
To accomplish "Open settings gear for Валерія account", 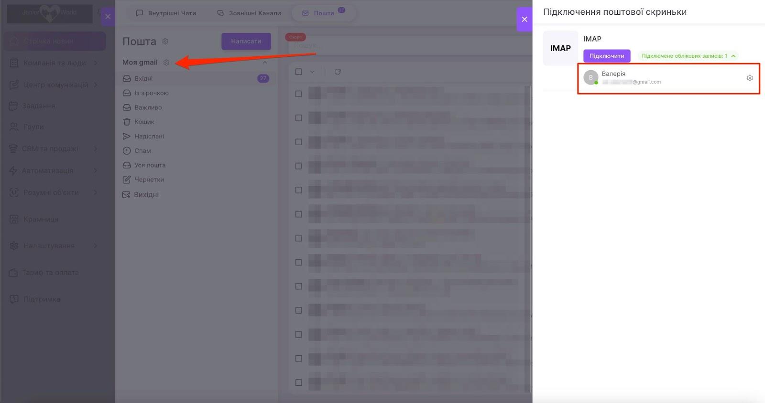I will pyautogui.click(x=750, y=78).
